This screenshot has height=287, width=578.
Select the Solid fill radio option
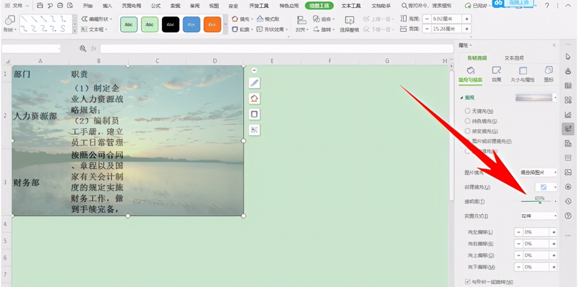pos(467,121)
